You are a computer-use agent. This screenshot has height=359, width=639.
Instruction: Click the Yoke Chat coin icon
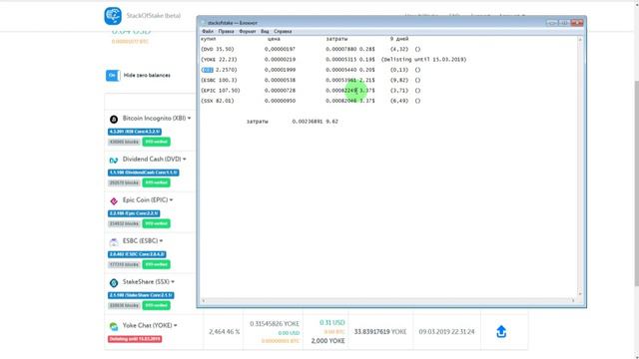point(114,326)
